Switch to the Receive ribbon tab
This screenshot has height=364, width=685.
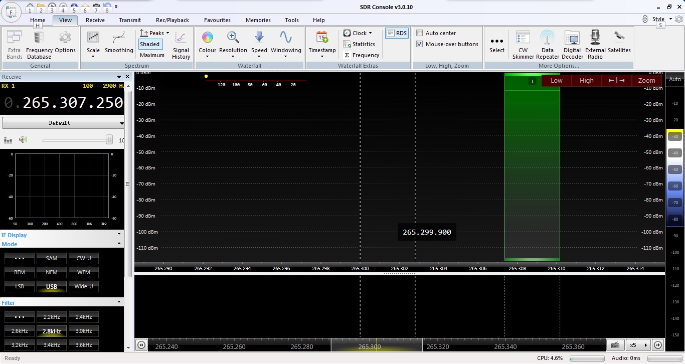coord(95,20)
